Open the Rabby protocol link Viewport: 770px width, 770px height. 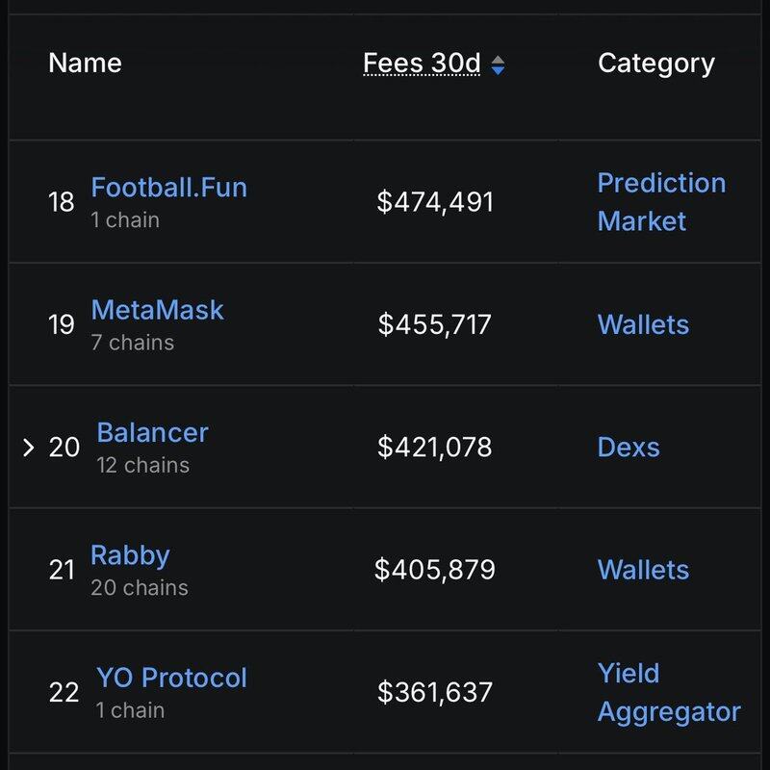point(130,555)
